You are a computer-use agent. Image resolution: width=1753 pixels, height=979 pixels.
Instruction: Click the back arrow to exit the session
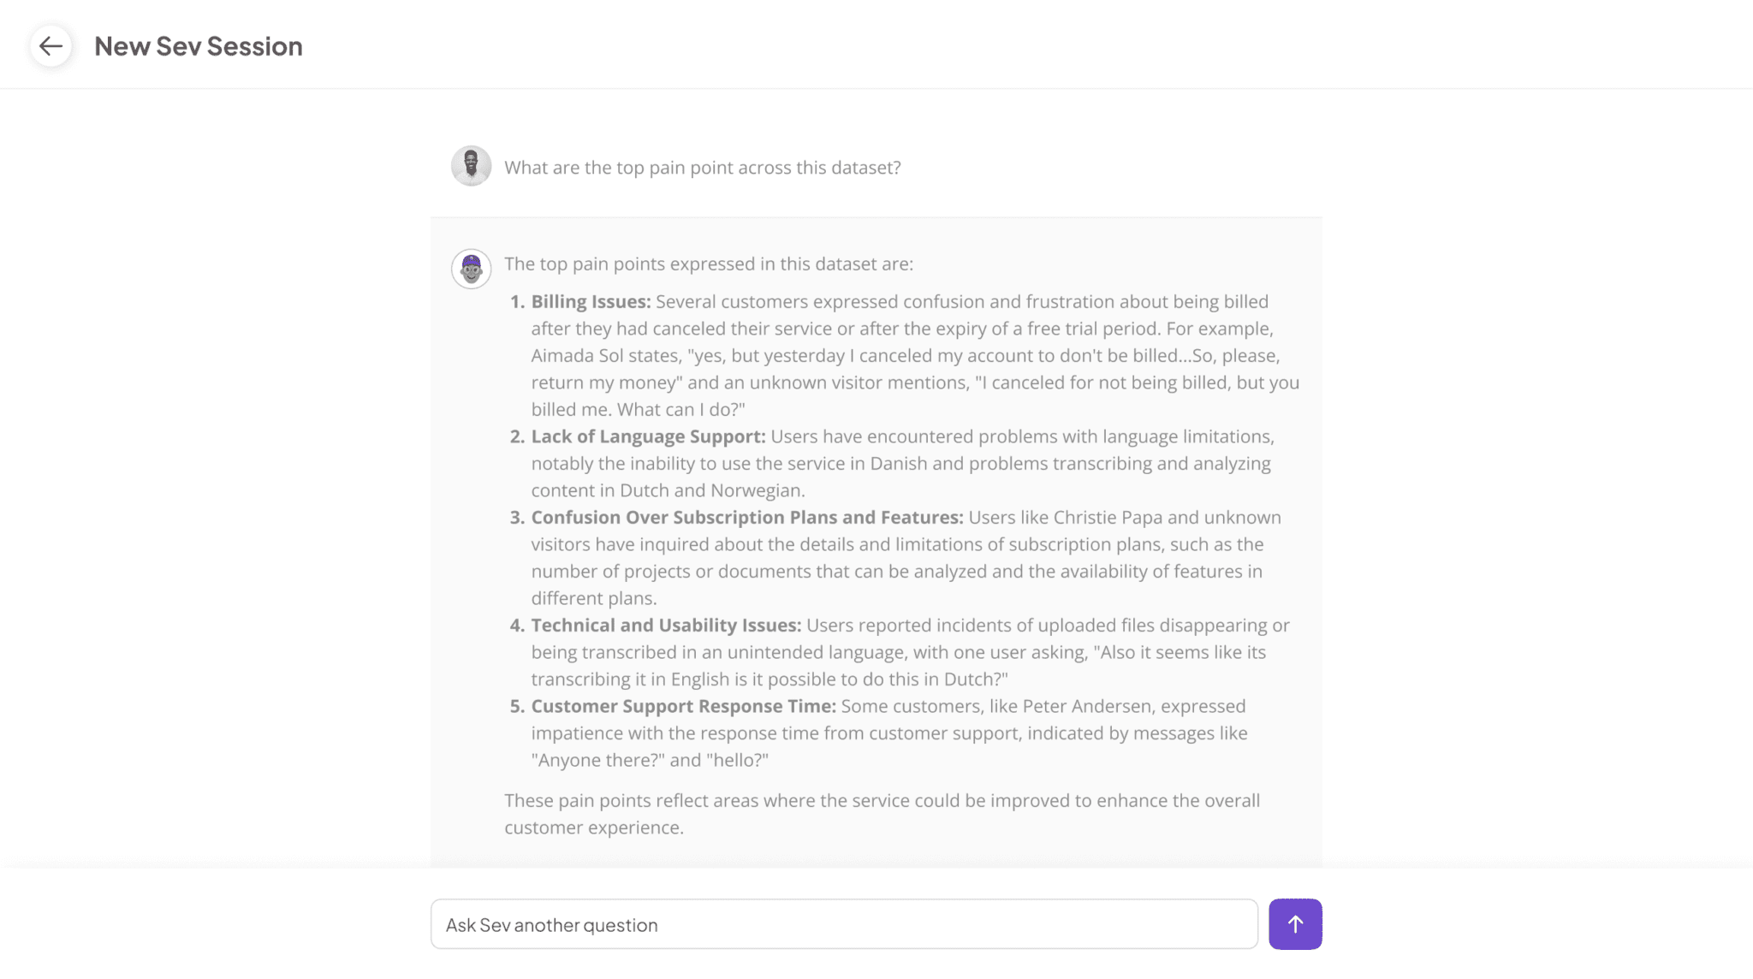pyautogui.click(x=51, y=45)
